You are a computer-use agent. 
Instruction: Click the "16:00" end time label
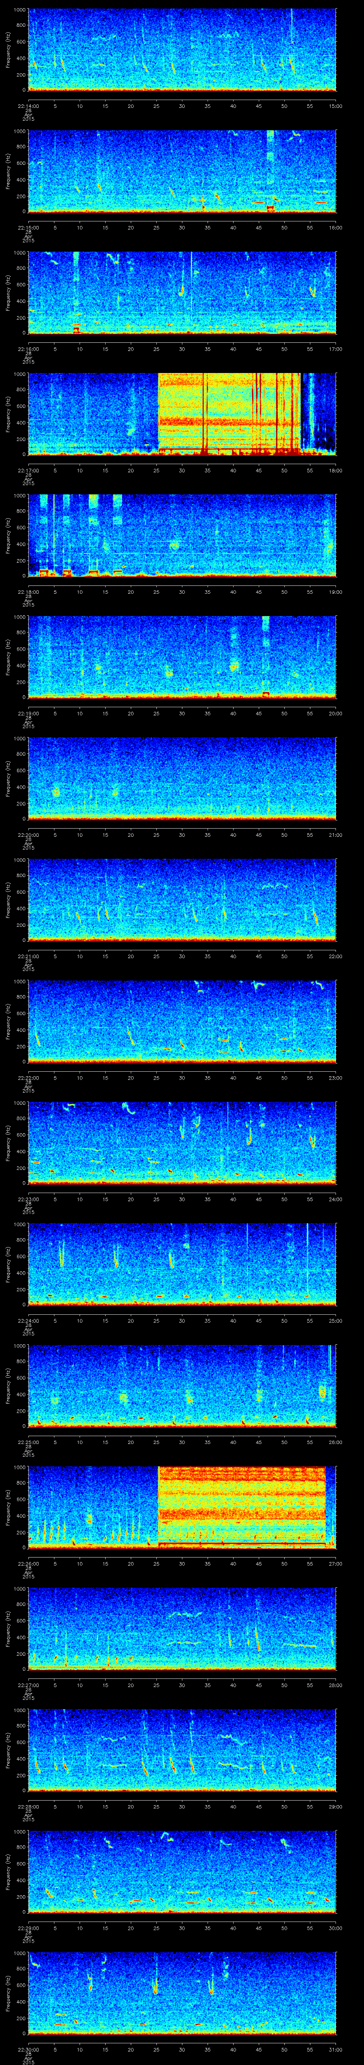(335, 228)
